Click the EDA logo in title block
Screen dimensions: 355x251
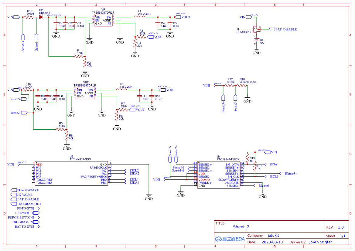[230, 239]
